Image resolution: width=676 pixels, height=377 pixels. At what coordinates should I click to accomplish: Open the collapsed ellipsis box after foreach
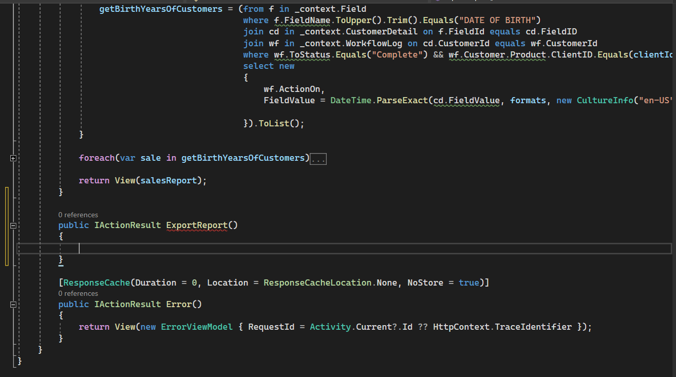pyautogui.click(x=318, y=159)
